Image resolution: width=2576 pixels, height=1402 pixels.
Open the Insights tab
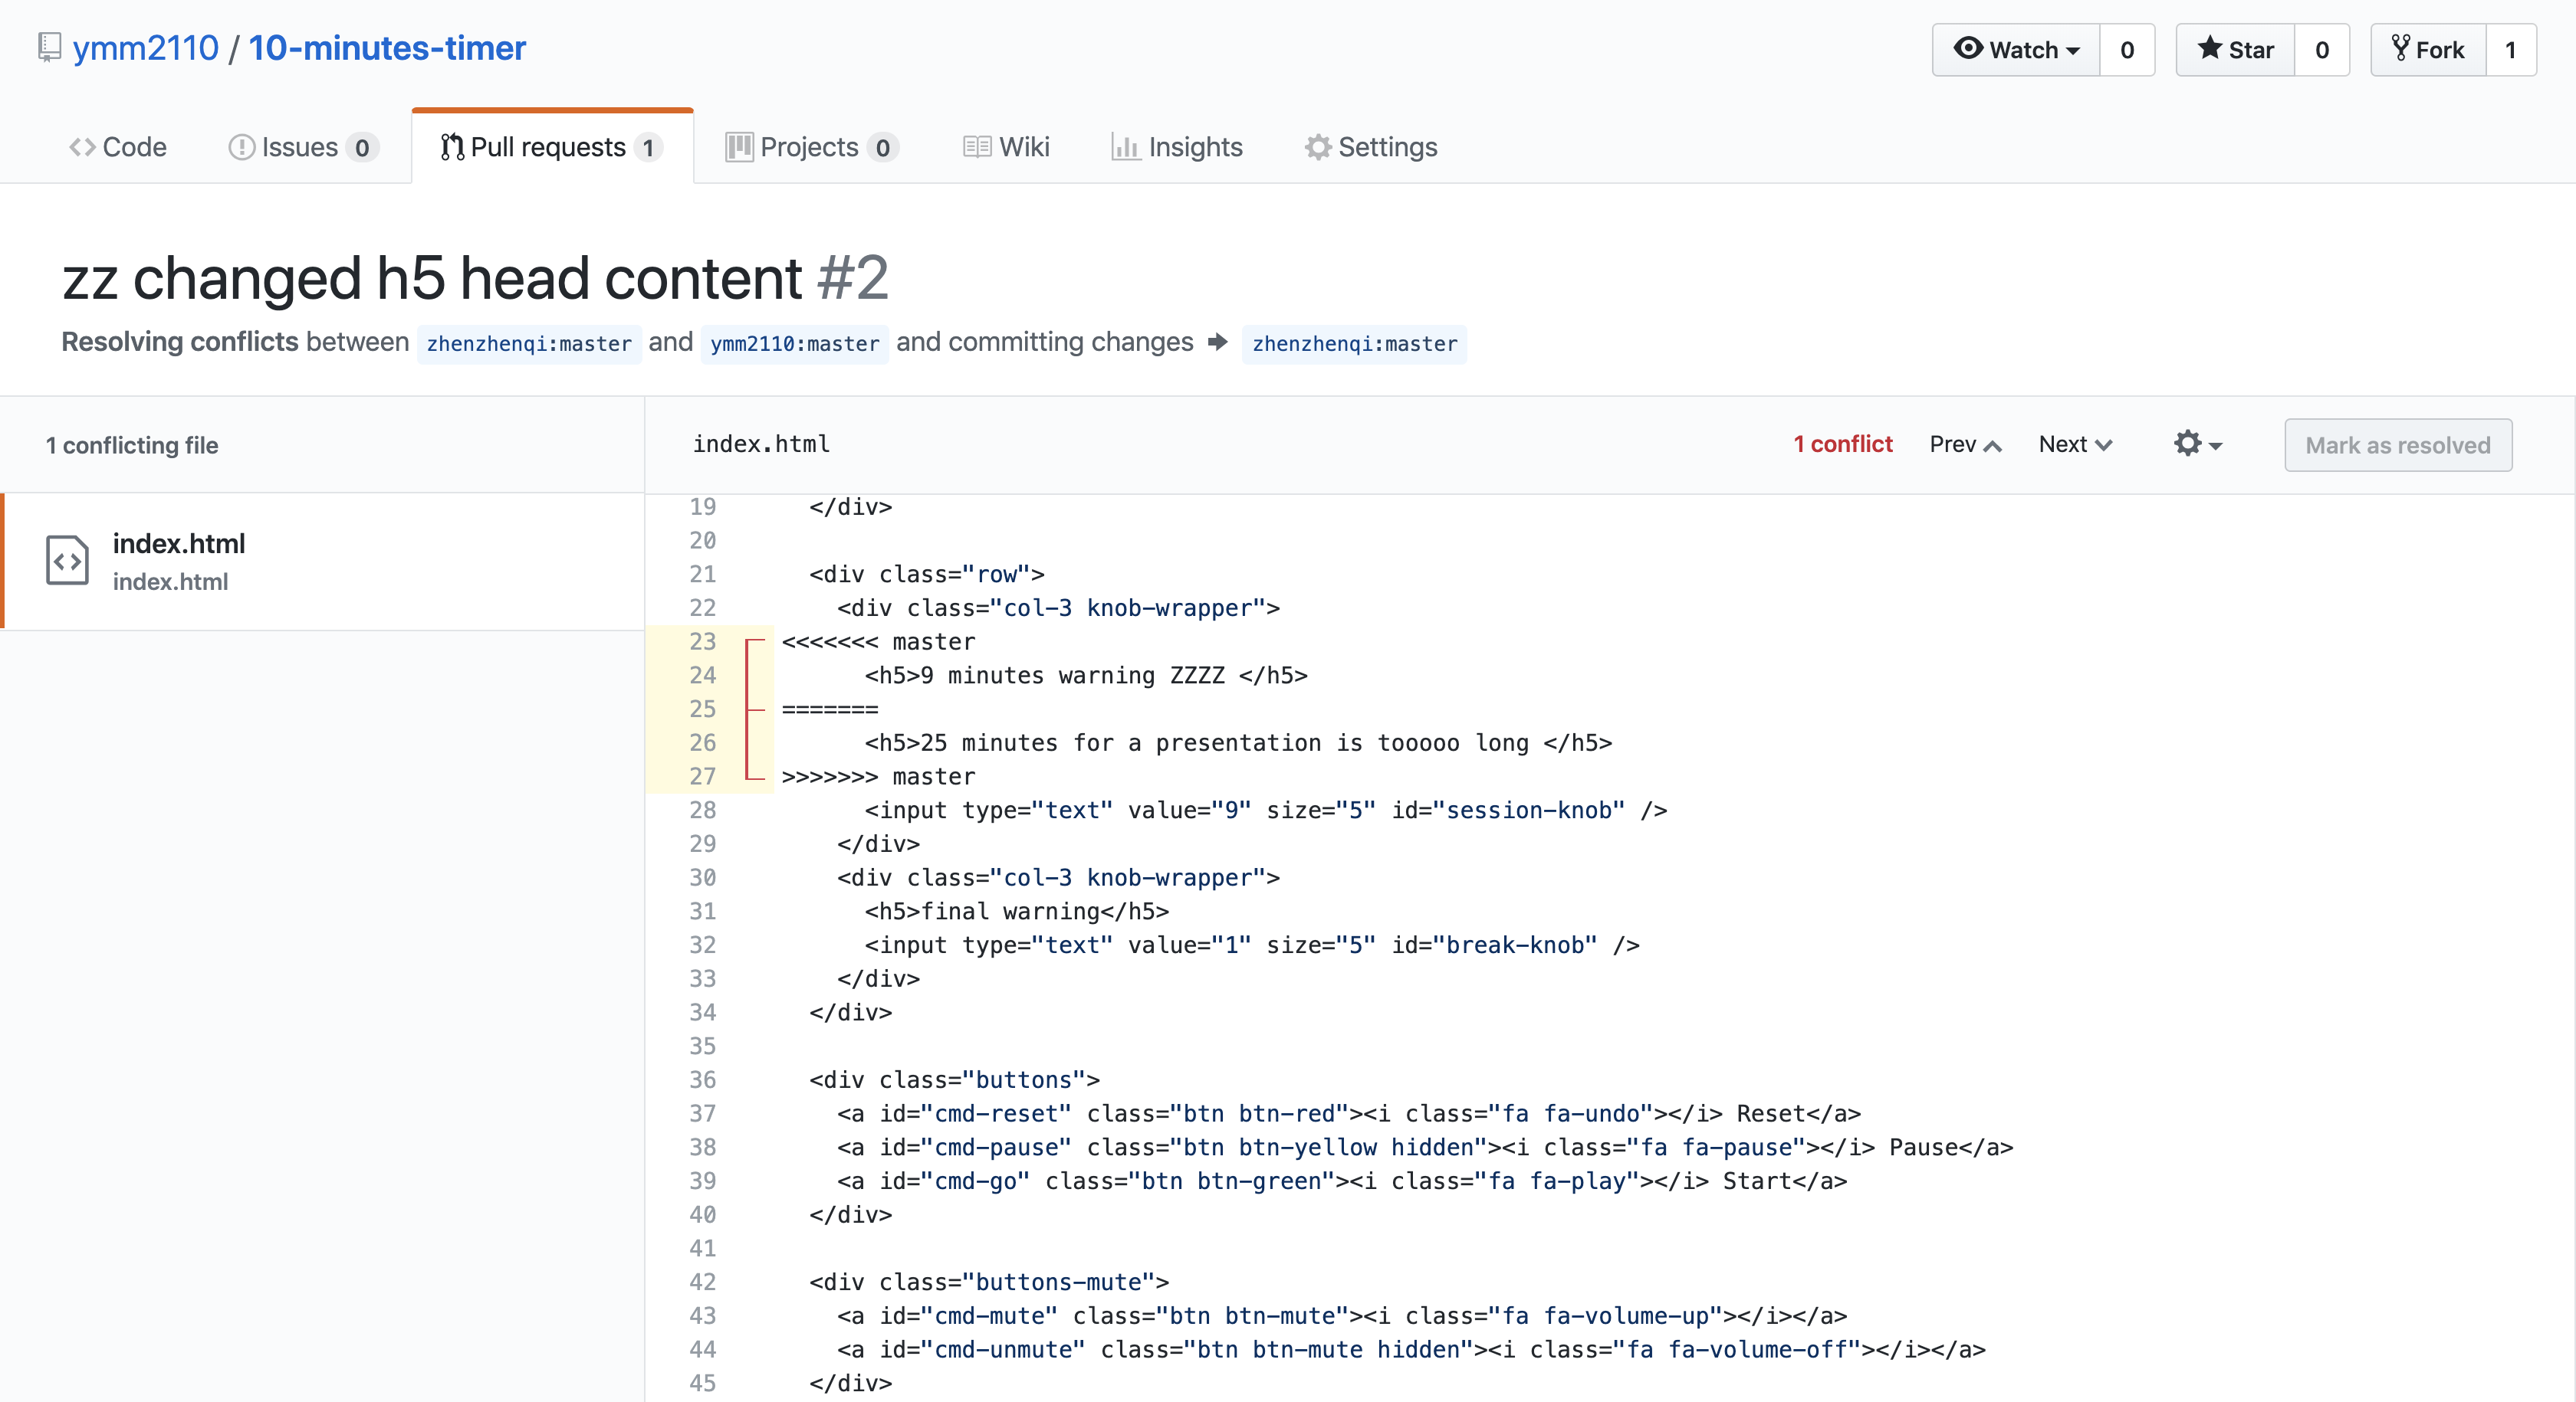[x=1177, y=147]
